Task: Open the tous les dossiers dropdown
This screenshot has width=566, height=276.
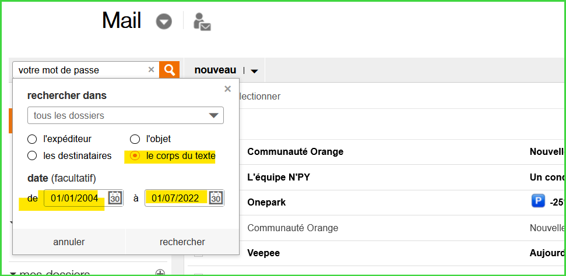Action: tap(125, 115)
